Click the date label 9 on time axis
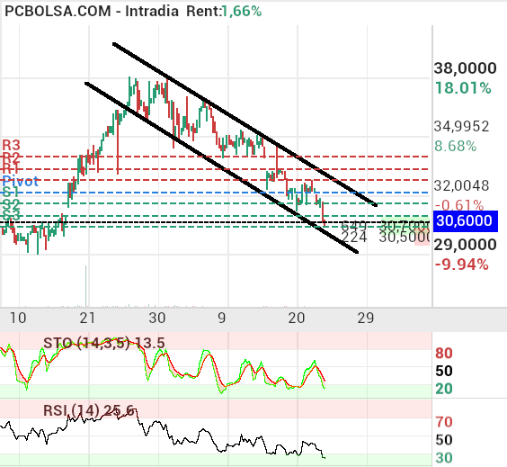Screen dimensions: 507x467 coord(221,318)
